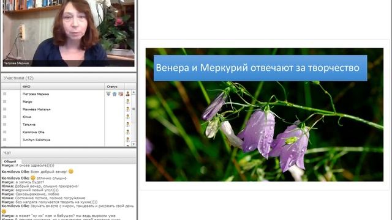This screenshot has width=392, height=220.
Task: Click the participants list scroll-up arrow
Action: 134,92
